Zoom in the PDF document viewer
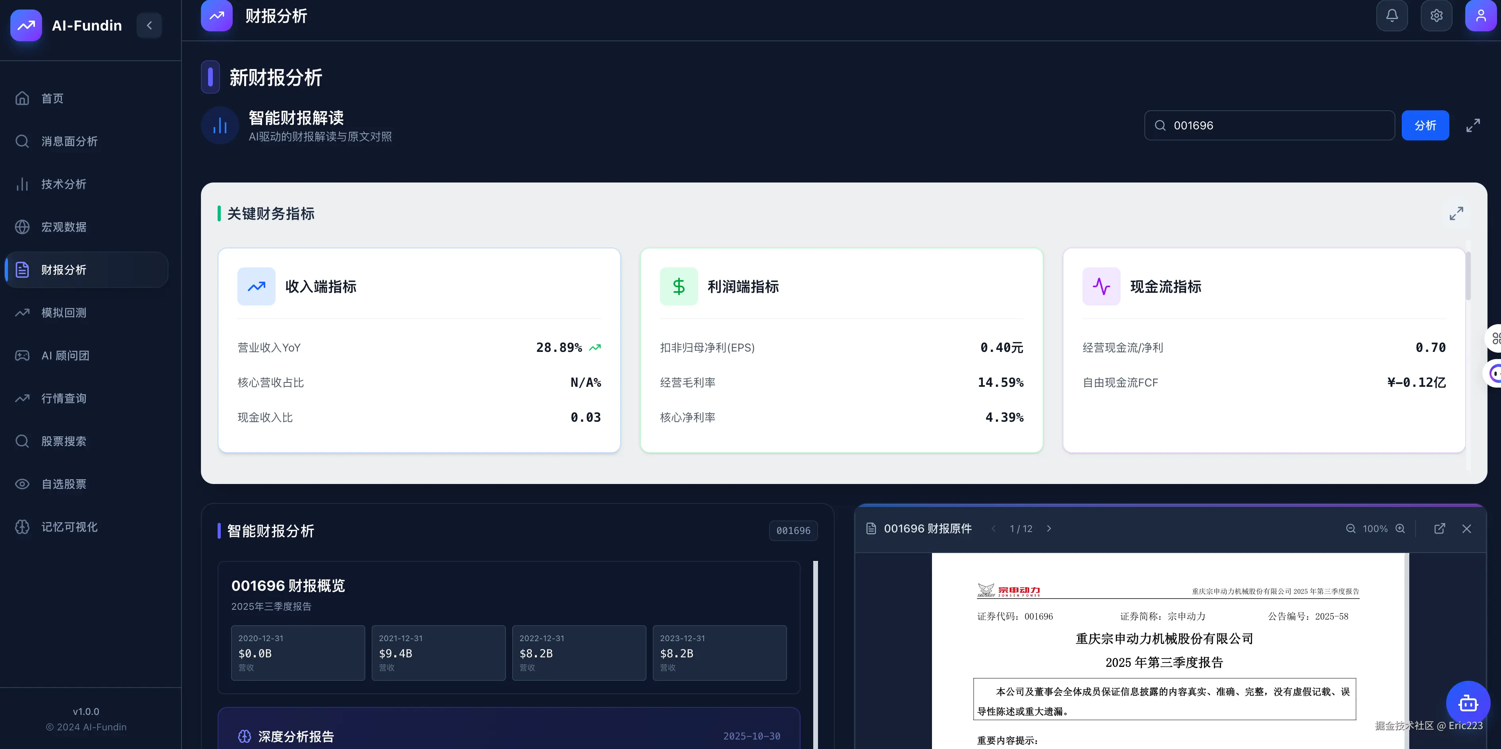Screen dimensions: 1501x749 click(1400, 528)
